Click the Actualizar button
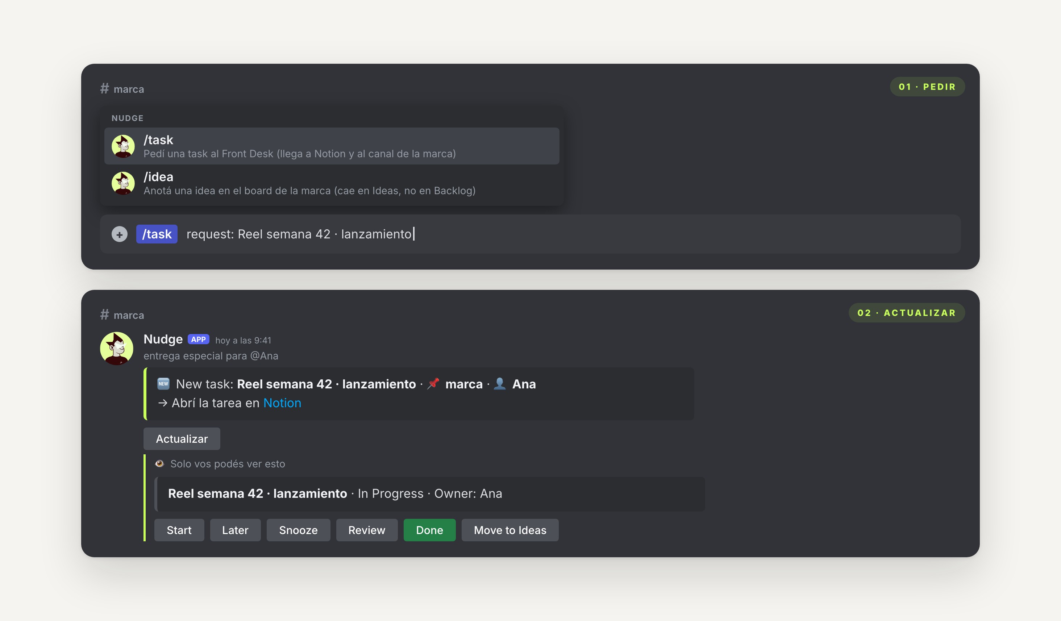1061x621 pixels. [x=182, y=439]
